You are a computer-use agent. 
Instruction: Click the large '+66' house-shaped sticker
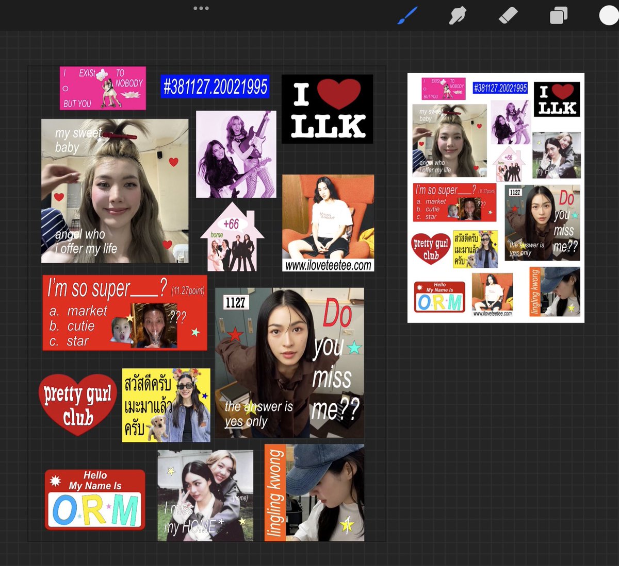[x=232, y=237]
